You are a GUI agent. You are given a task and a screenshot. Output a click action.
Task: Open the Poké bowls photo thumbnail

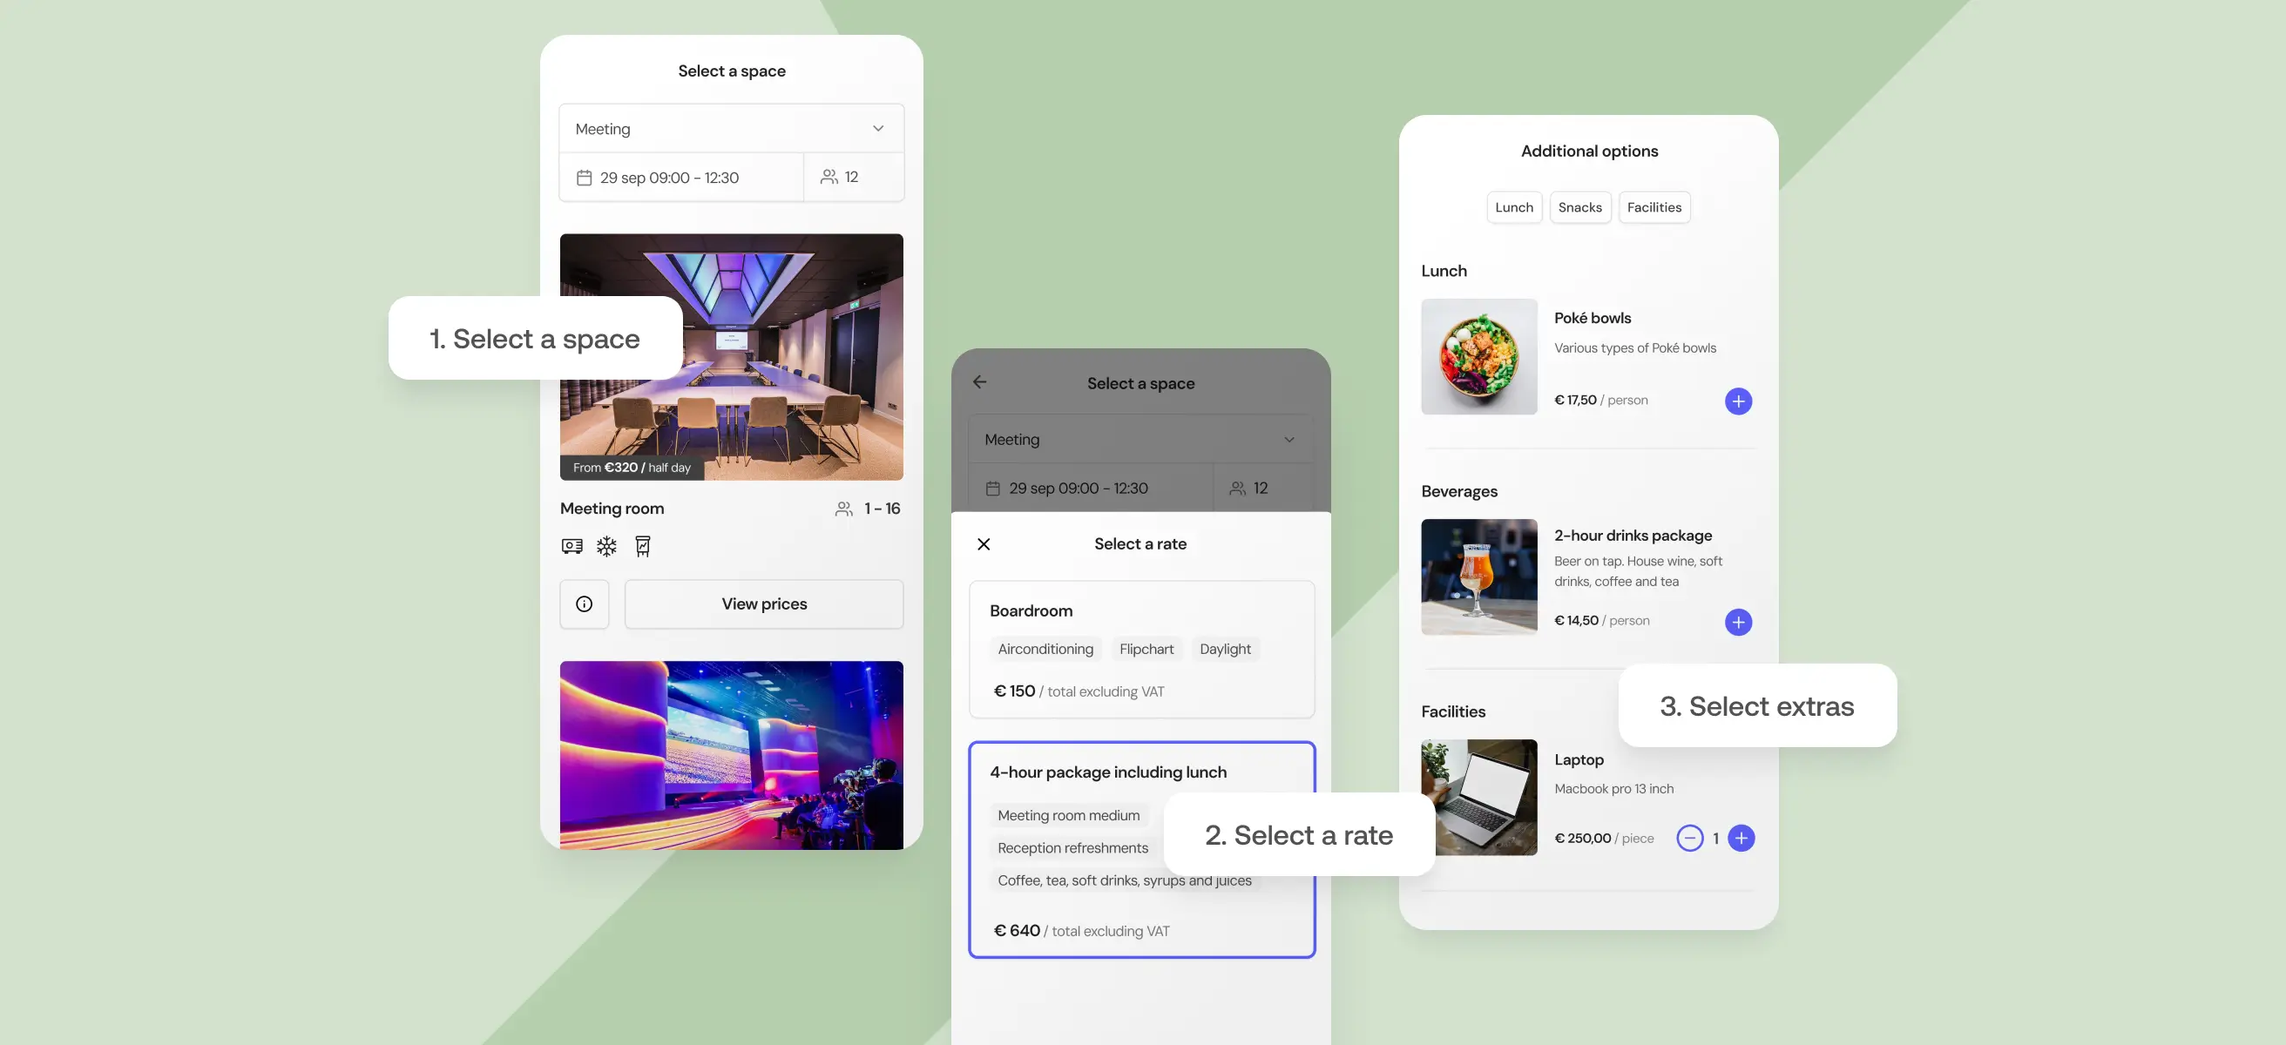click(x=1478, y=357)
